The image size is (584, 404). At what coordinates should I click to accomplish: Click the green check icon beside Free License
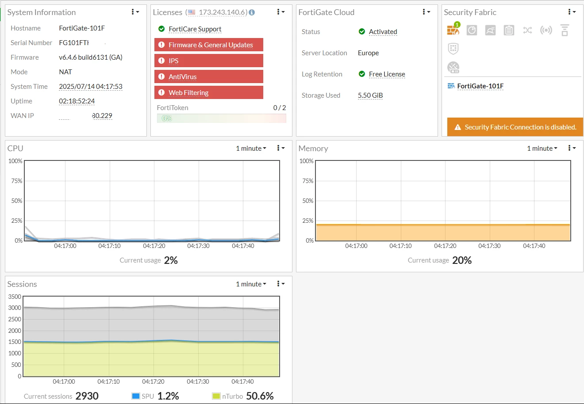pos(362,74)
